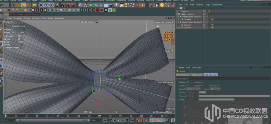Screen dimensions: 271x124
Task: Go back in Object Manager path
Action: point(178,8)
